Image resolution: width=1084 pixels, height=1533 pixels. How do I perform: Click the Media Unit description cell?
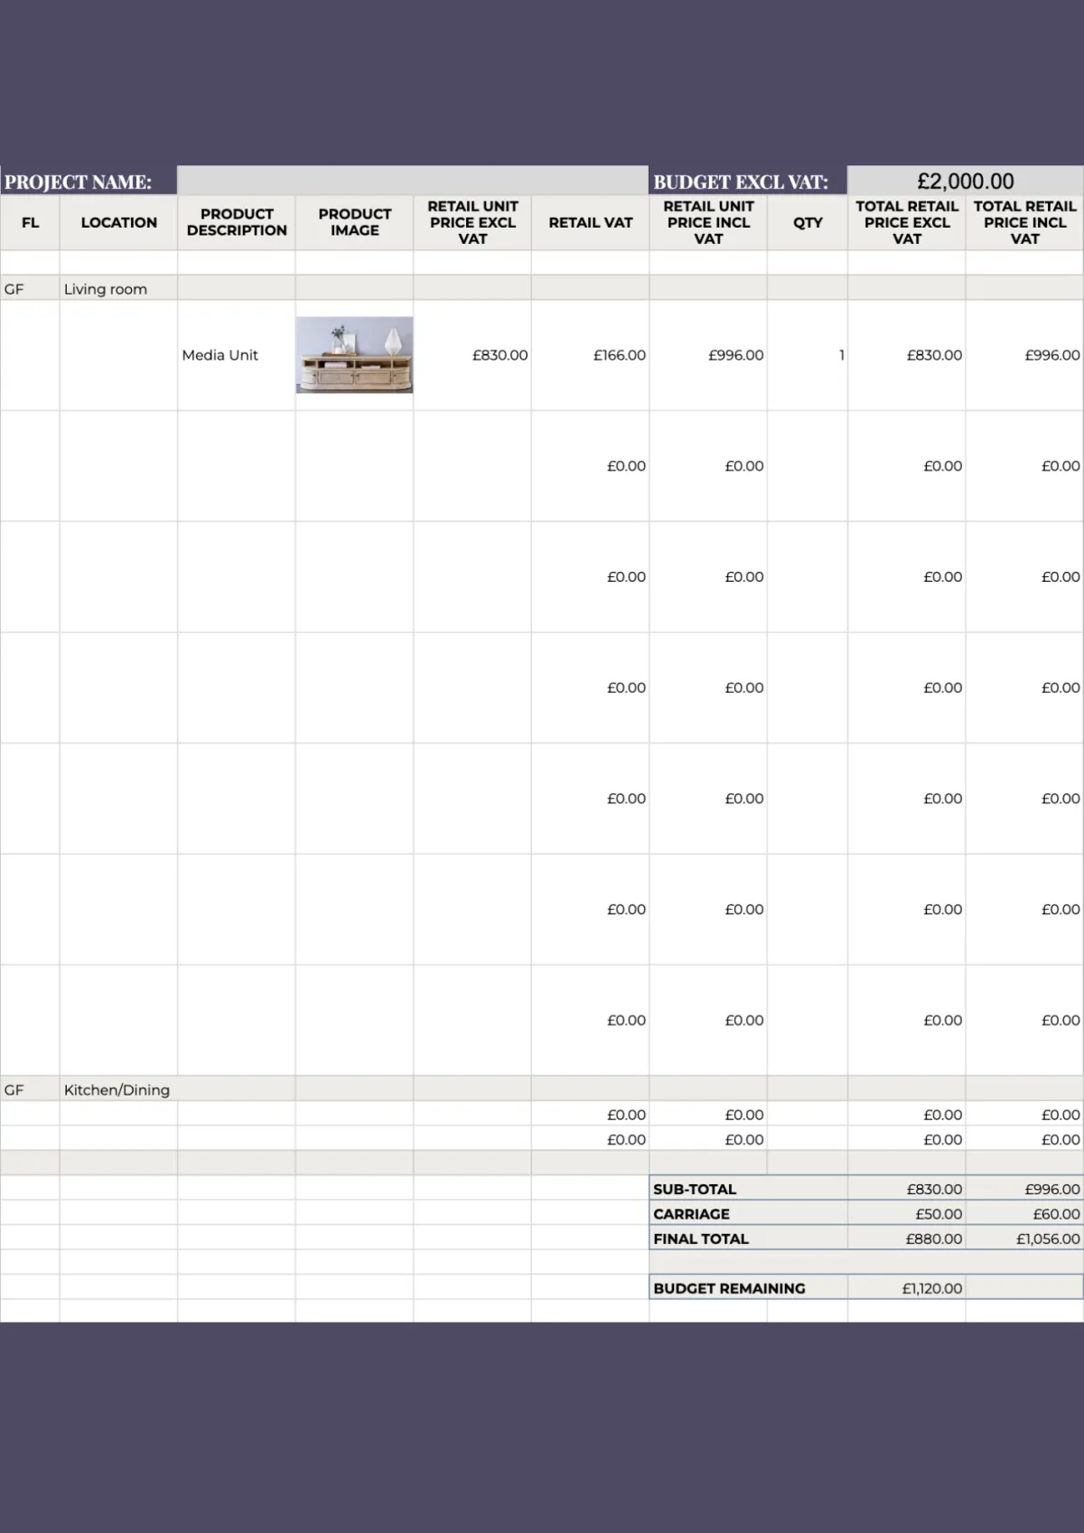click(237, 355)
